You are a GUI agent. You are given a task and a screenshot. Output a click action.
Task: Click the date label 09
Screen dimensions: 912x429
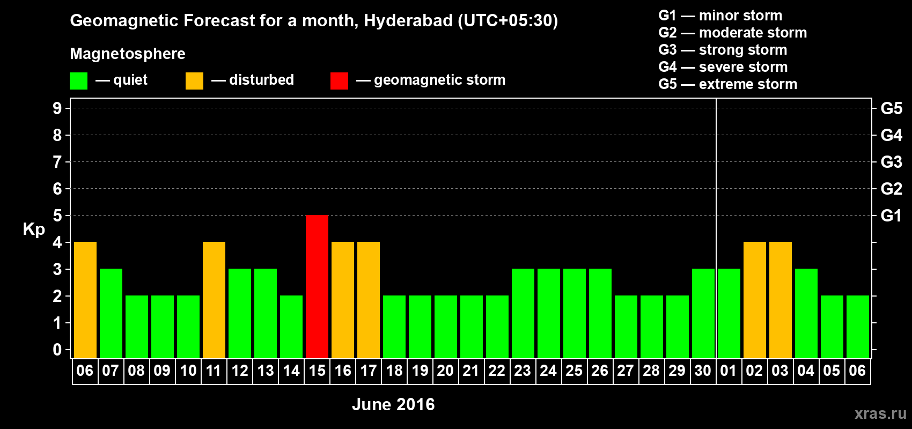[x=162, y=371]
